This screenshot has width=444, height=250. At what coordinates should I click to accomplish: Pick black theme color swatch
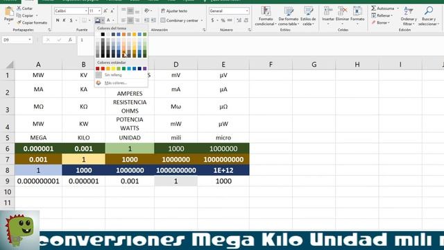103,34
